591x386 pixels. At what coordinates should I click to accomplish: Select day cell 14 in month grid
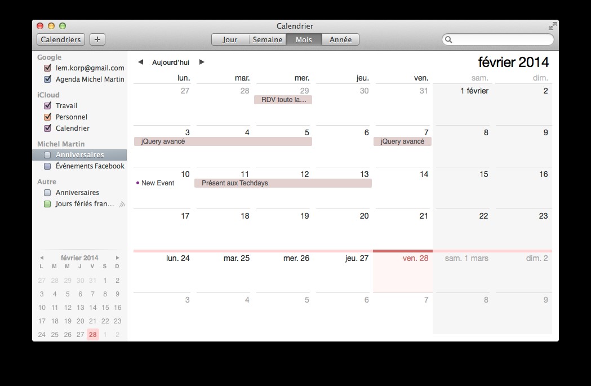click(x=402, y=188)
